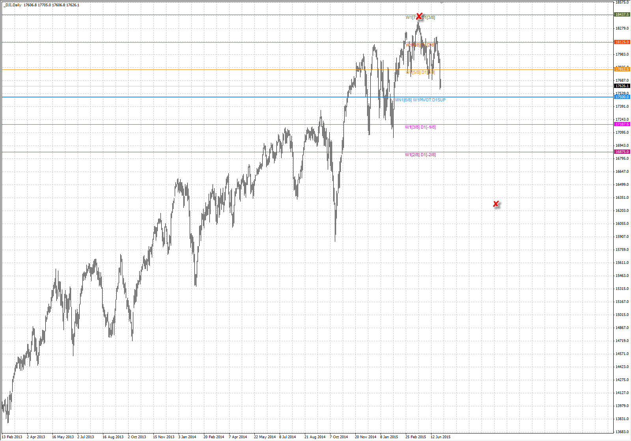Click the 7 Oct 2014 date on time axis

click(339, 437)
